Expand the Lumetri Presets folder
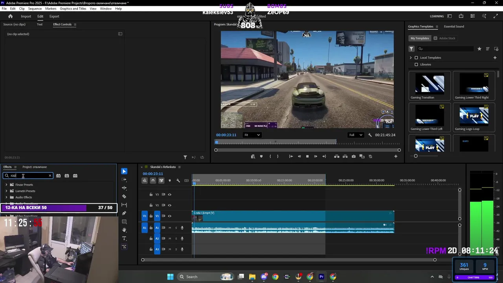This screenshot has width=503, height=283. click(6, 191)
